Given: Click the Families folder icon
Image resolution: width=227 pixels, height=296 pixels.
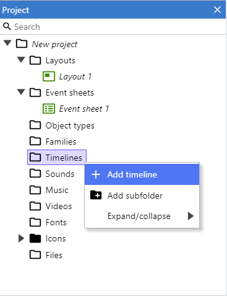Looking at the screenshot, I should (35, 141).
